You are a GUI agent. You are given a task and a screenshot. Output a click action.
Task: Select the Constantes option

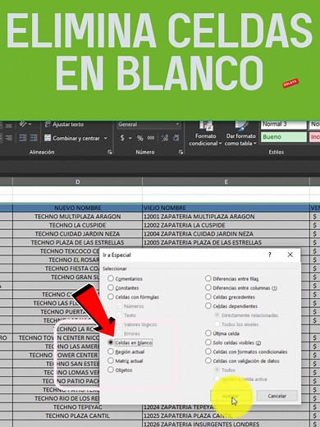pyautogui.click(x=123, y=287)
